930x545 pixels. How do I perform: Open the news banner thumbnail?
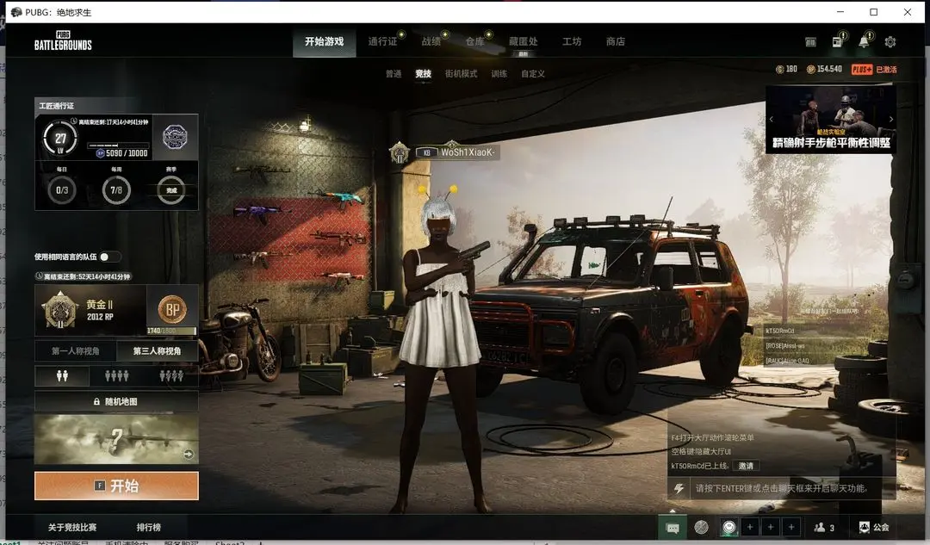click(x=831, y=120)
